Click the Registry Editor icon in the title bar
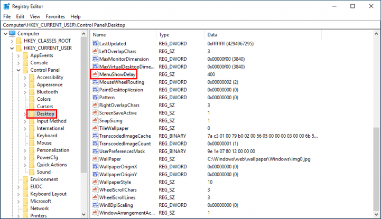Viewport: 381px width, 219px height. pyautogui.click(x=6, y=6)
